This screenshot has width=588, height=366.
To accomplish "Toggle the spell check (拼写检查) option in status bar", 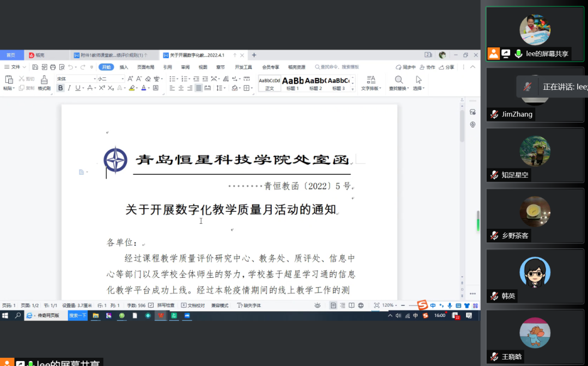I will click(162, 306).
